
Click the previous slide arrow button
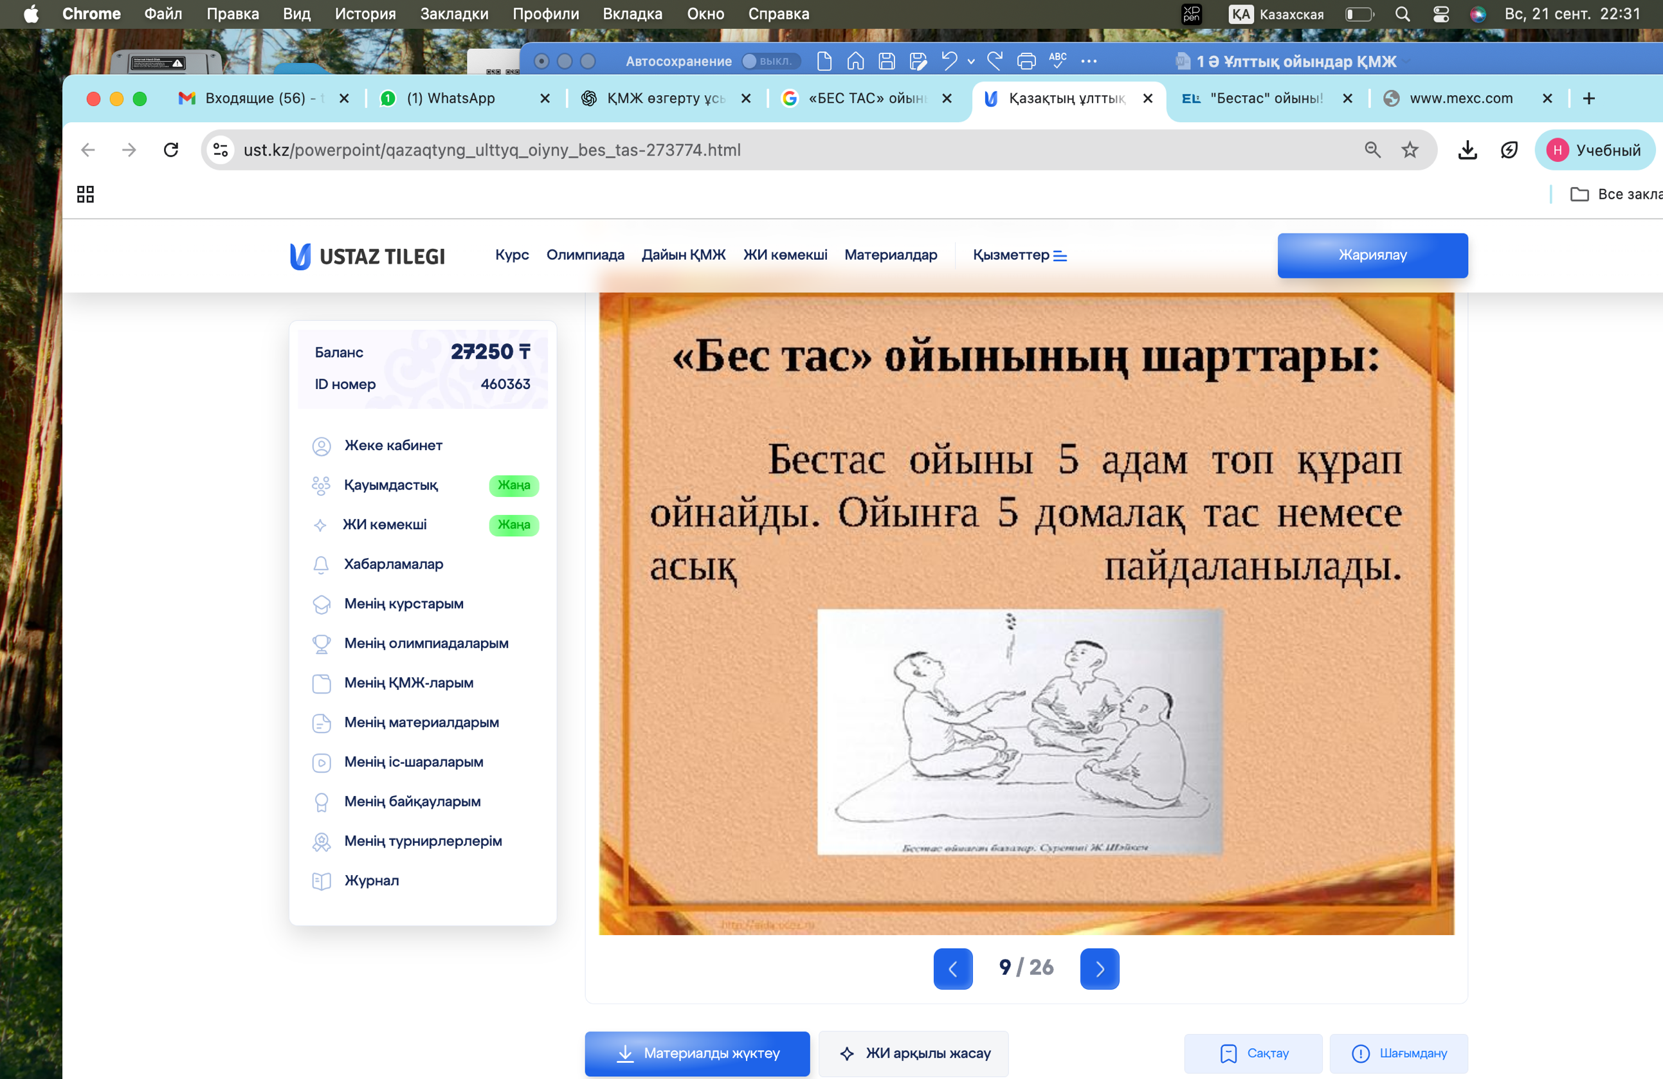pyautogui.click(x=952, y=968)
